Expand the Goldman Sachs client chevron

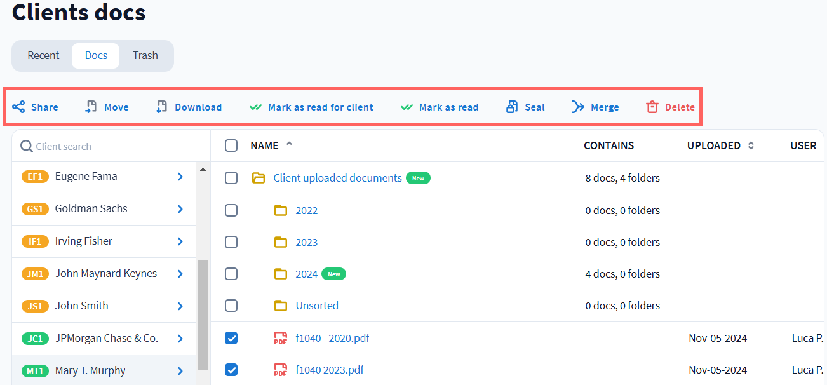(x=180, y=209)
